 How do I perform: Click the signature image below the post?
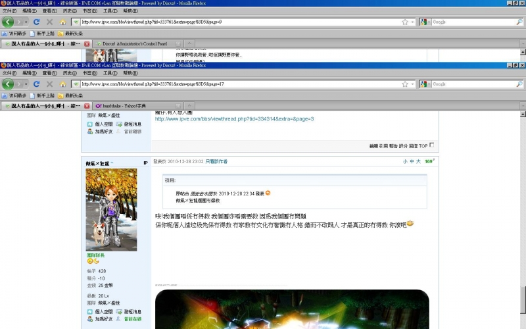click(x=292, y=309)
